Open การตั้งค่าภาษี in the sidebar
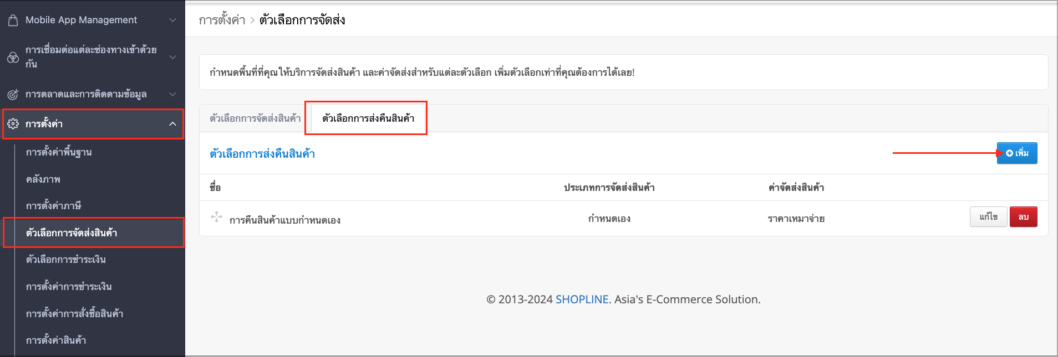The width and height of the screenshot is (1058, 357). (x=53, y=206)
